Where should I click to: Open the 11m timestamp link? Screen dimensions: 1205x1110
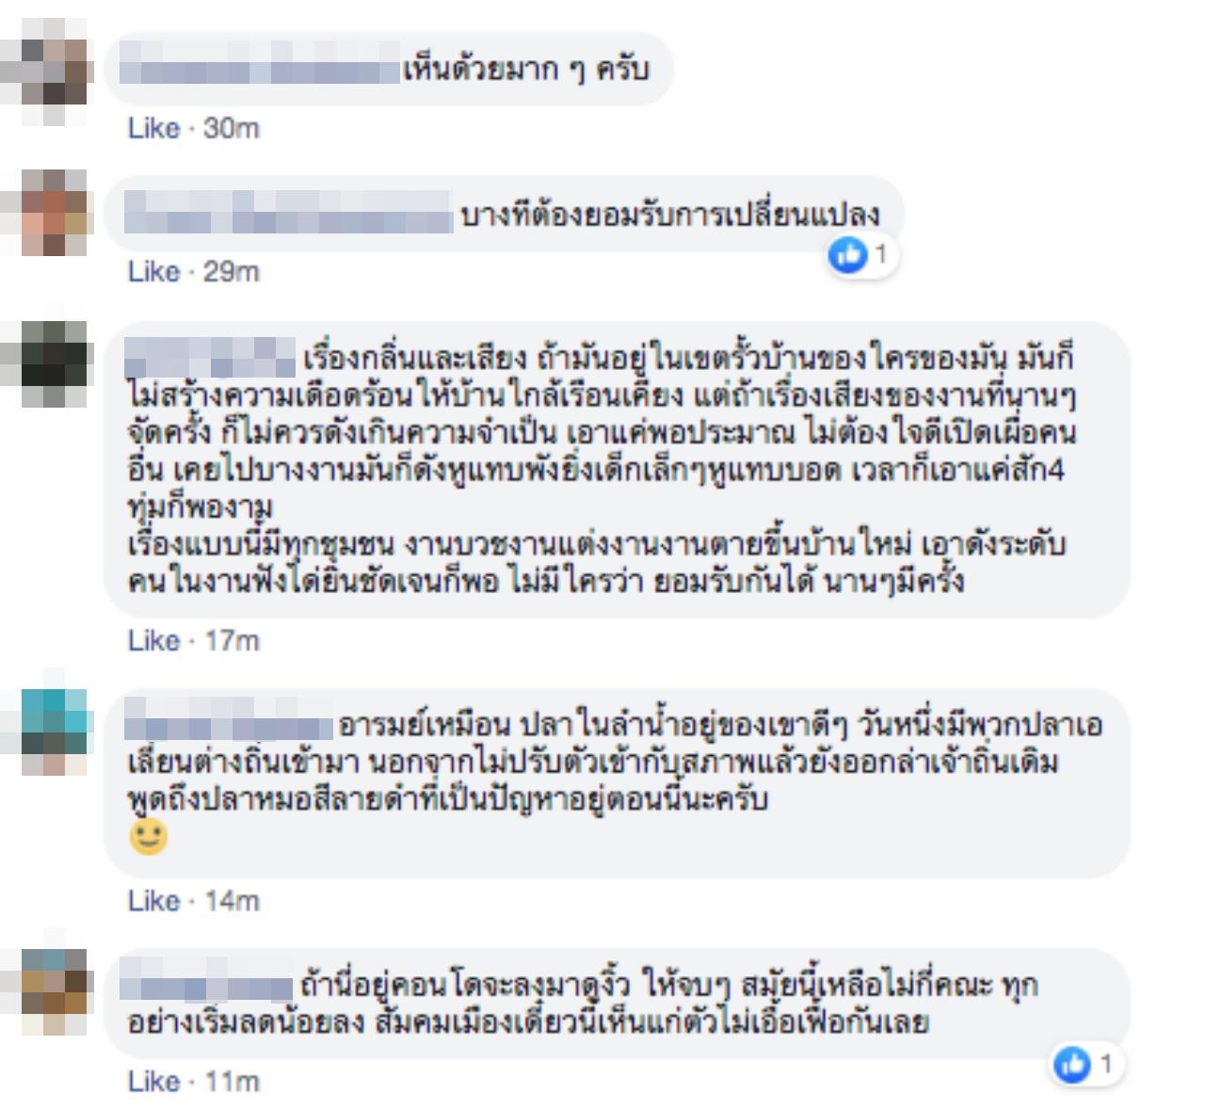(x=232, y=1082)
